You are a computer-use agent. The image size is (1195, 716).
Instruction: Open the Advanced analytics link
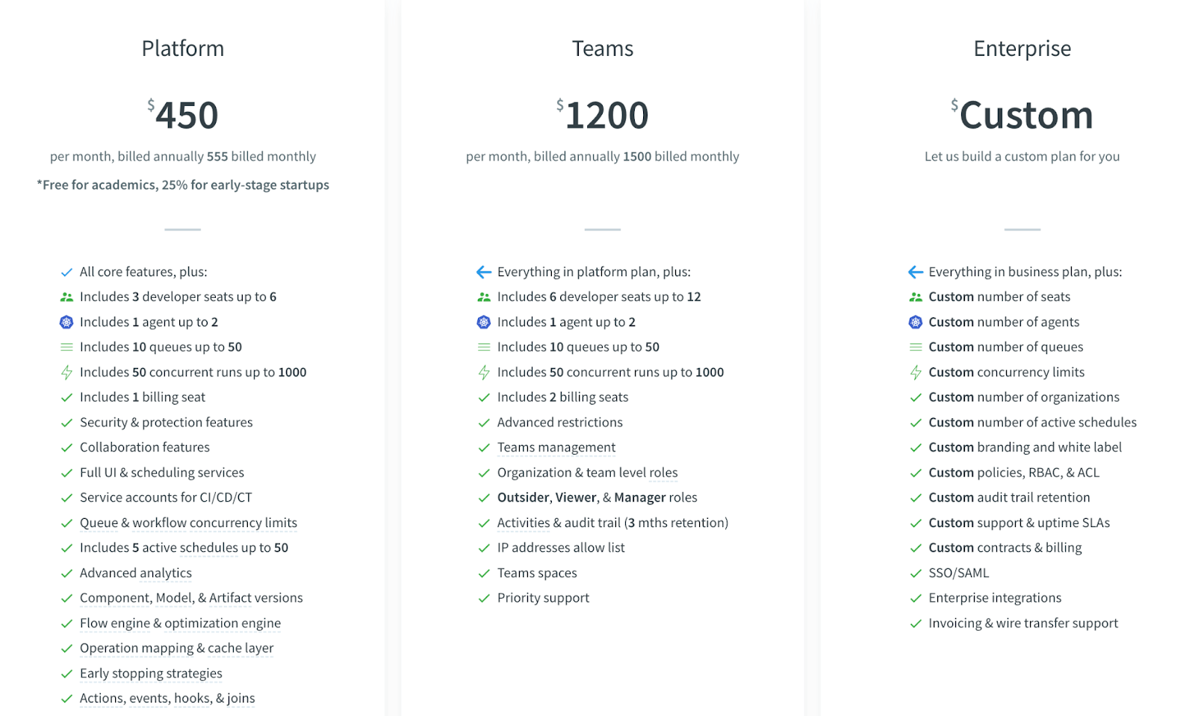coord(136,573)
